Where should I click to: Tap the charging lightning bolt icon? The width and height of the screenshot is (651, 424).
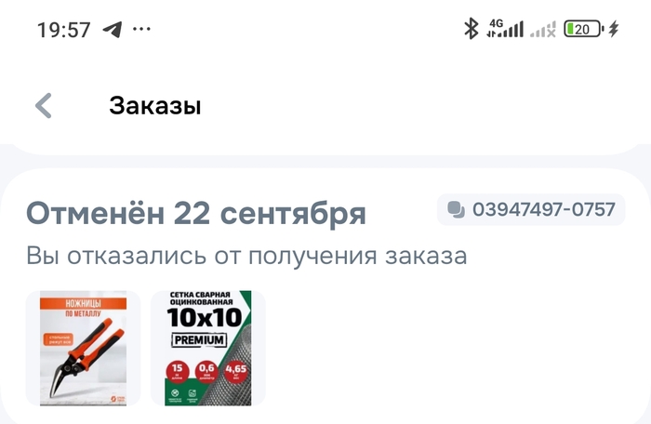point(614,29)
